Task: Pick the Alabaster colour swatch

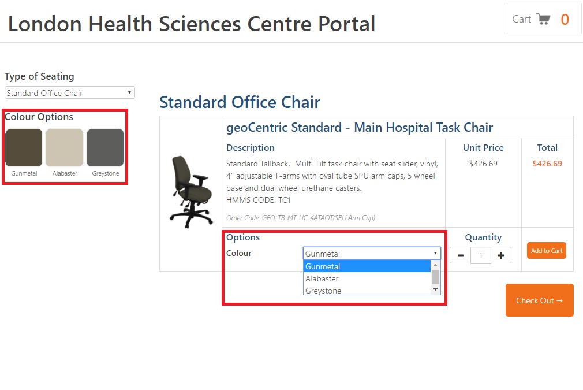Action: 64,148
